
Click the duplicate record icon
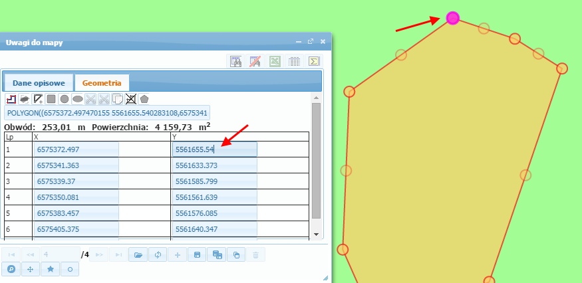point(236,255)
